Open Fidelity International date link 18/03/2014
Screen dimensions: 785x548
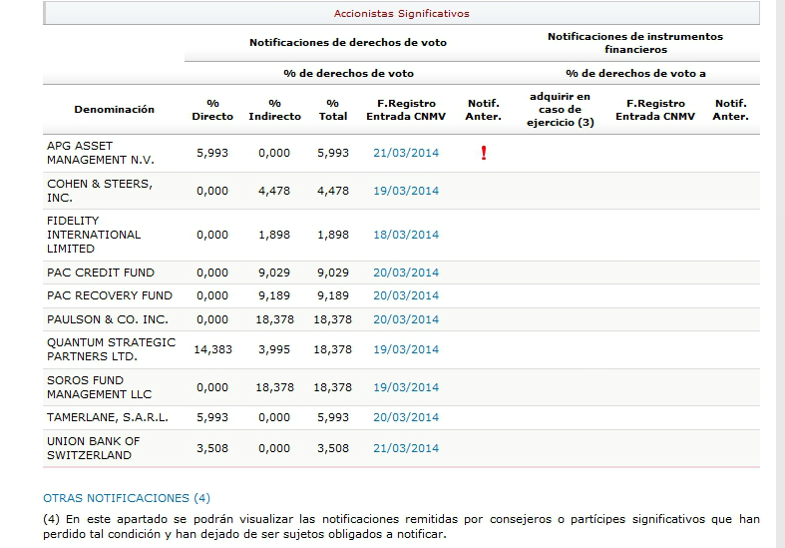(x=406, y=235)
